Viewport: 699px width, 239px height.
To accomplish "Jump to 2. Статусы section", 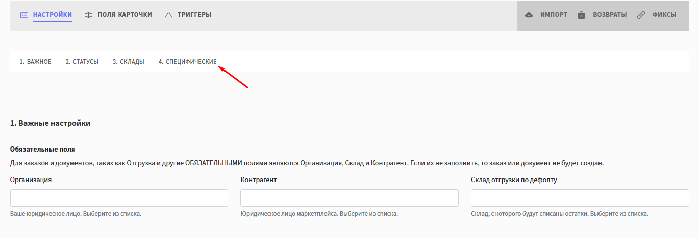I will click(82, 62).
